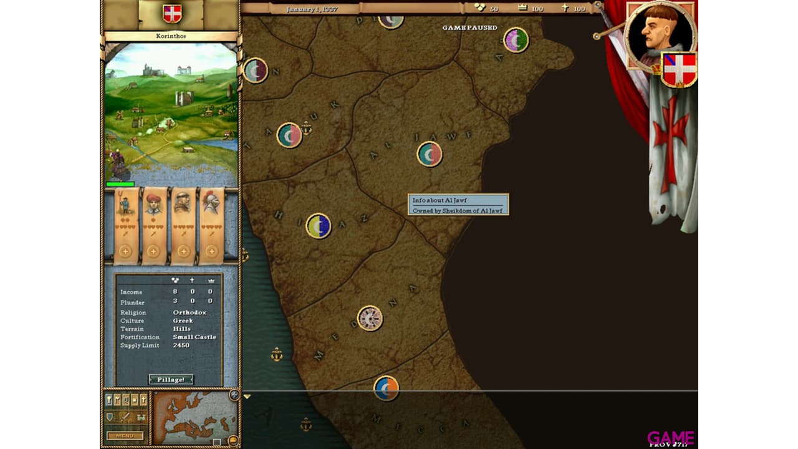Select the Medina white round shield marker
The width and height of the screenshot is (798, 449).
(x=370, y=318)
